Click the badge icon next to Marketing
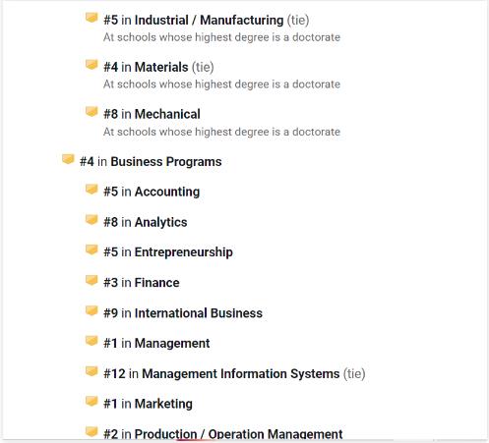489x443 pixels. point(92,402)
